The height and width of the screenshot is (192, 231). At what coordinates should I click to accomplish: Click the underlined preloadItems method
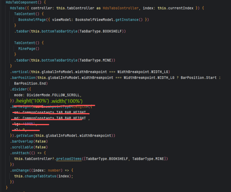click(x=69, y=159)
